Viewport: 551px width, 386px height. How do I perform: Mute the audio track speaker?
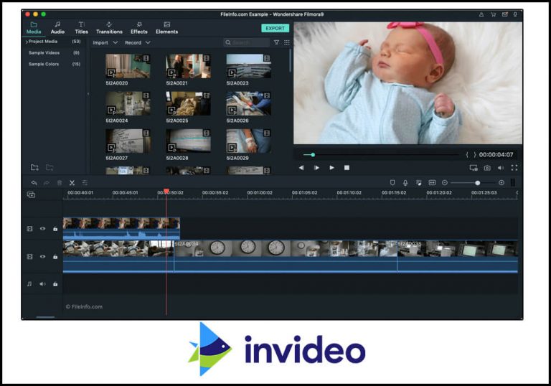42,283
